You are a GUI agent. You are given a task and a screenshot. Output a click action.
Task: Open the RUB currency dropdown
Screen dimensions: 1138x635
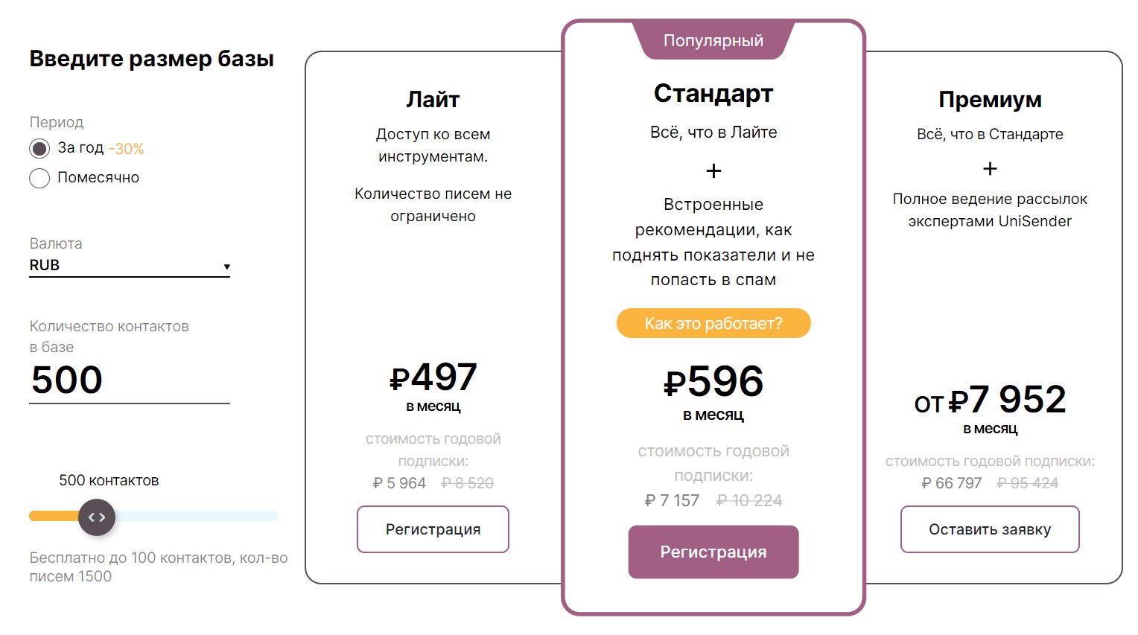[x=130, y=265]
